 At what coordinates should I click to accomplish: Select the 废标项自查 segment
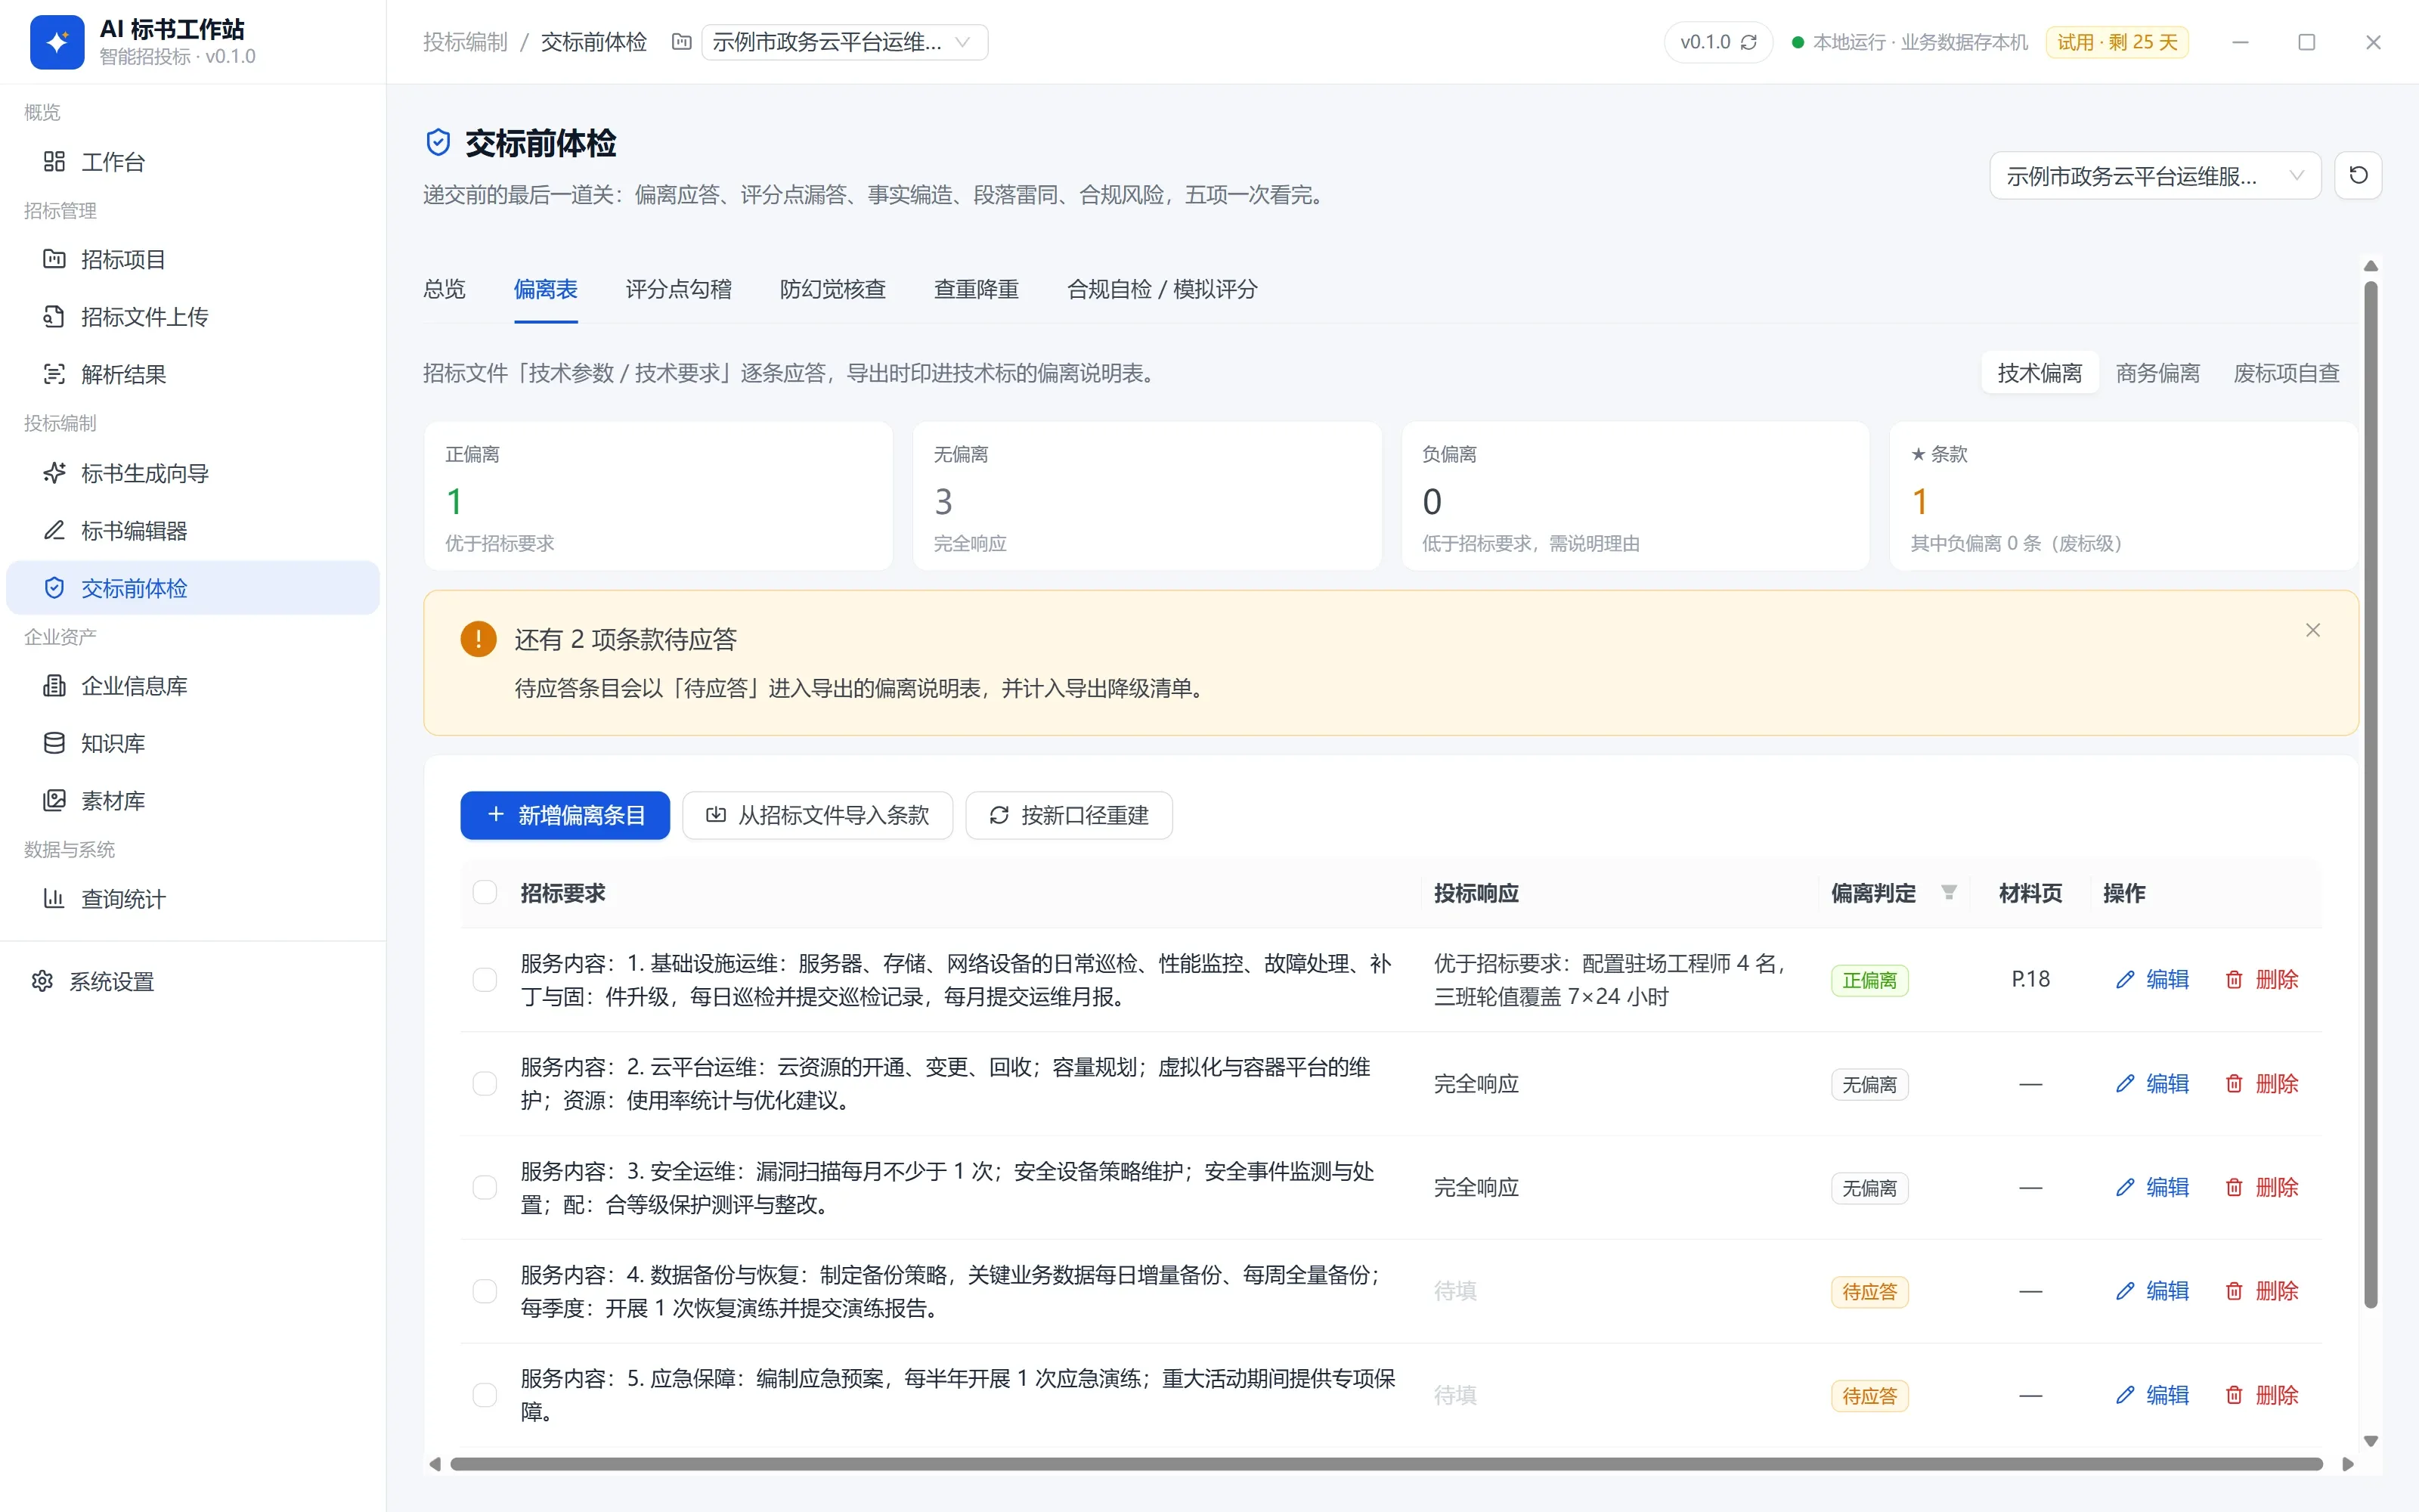tap(2286, 373)
